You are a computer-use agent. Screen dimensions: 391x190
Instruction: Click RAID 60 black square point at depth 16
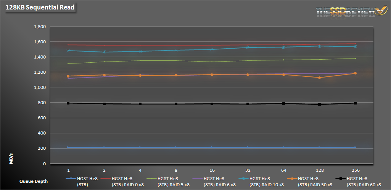(212, 104)
